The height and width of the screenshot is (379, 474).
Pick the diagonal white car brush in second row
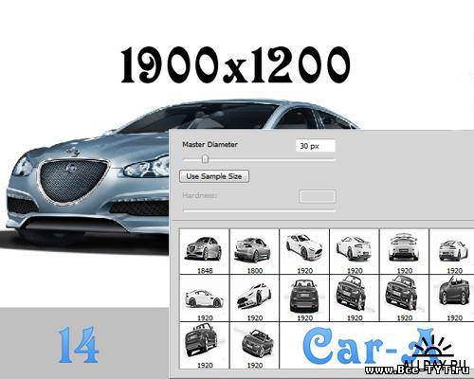click(x=254, y=298)
